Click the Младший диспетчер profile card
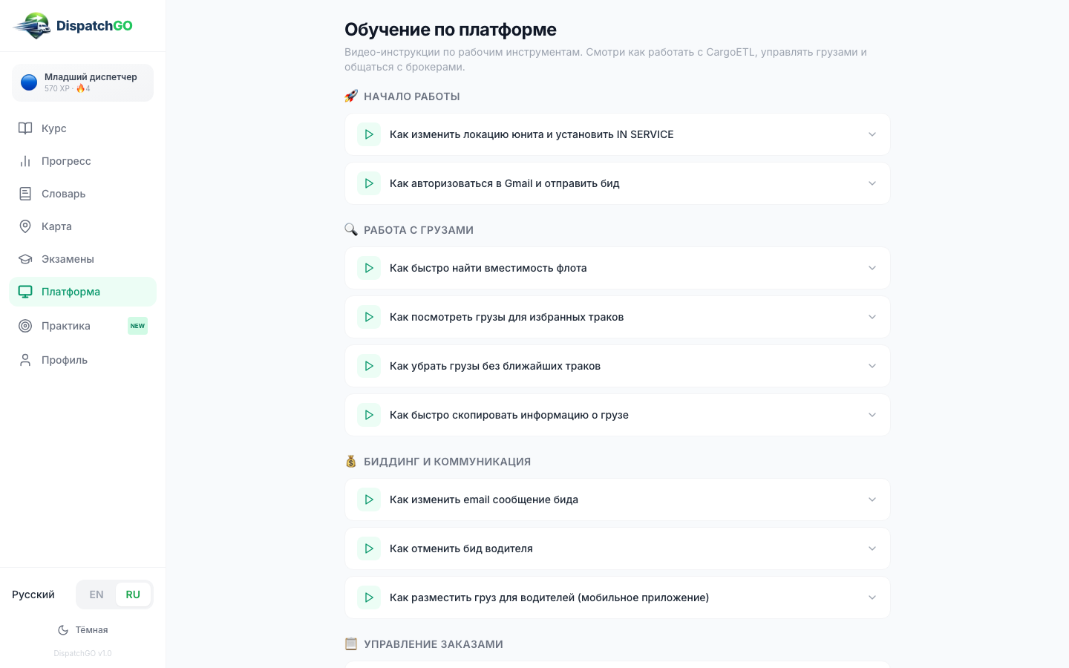 pyautogui.click(x=82, y=82)
